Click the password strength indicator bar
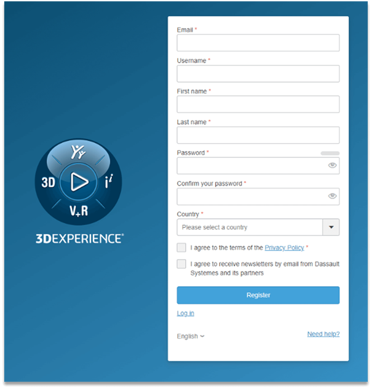Viewport: 372px width, 389px height. click(330, 153)
